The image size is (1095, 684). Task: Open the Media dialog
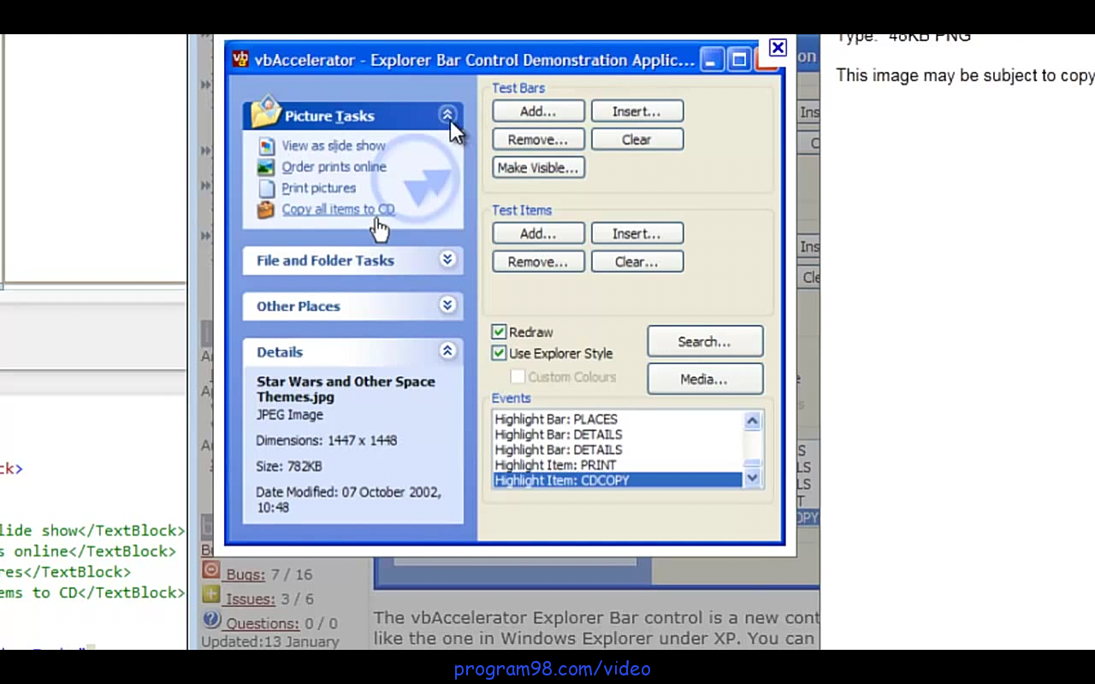pyautogui.click(x=704, y=379)
